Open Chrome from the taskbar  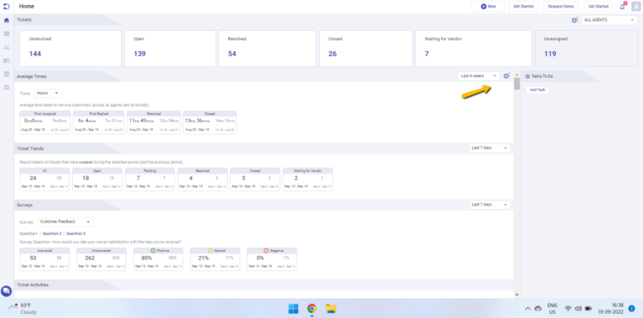(312, 309)
